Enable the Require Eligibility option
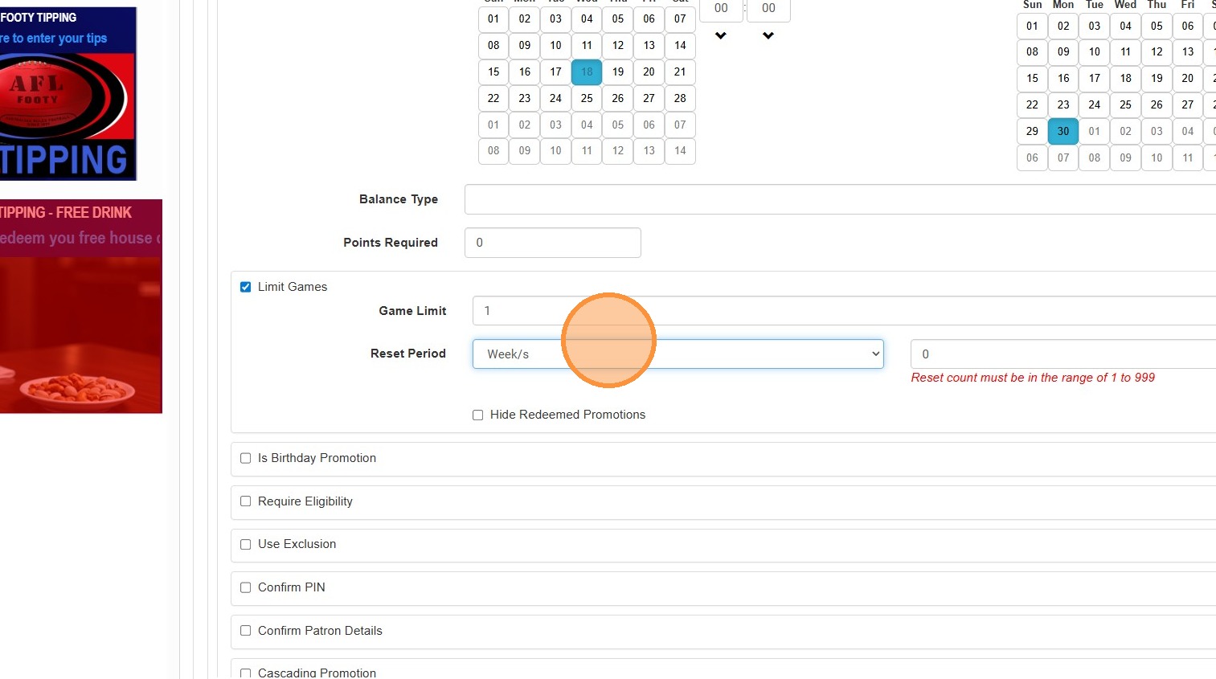The height and width of the screenshot is (679, 1216). coord(246,501)
